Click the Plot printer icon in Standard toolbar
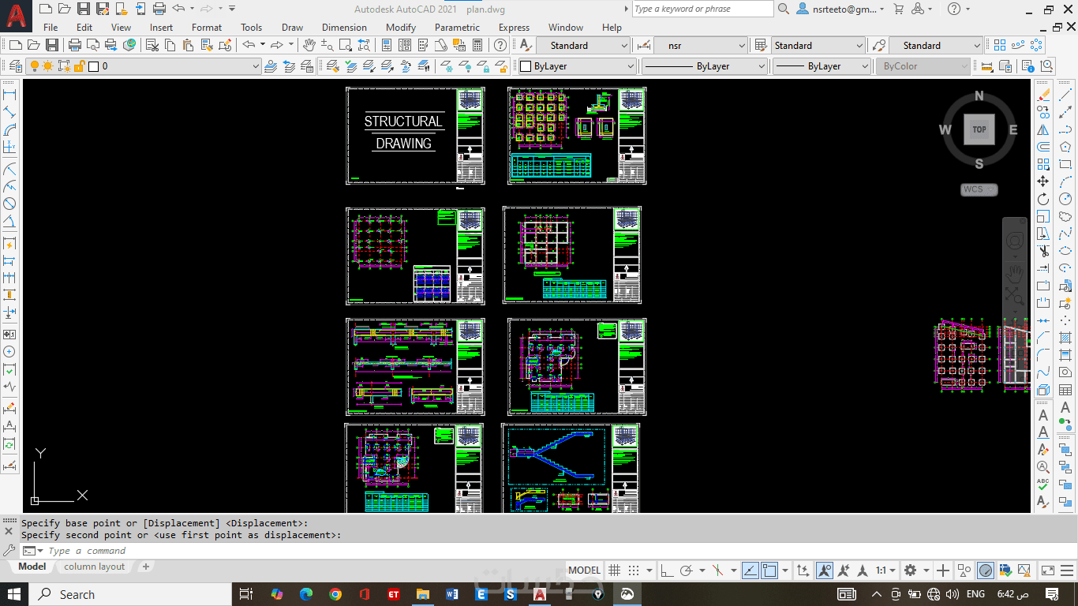This screenshot has width=1078, height=606. click(75, 45)
